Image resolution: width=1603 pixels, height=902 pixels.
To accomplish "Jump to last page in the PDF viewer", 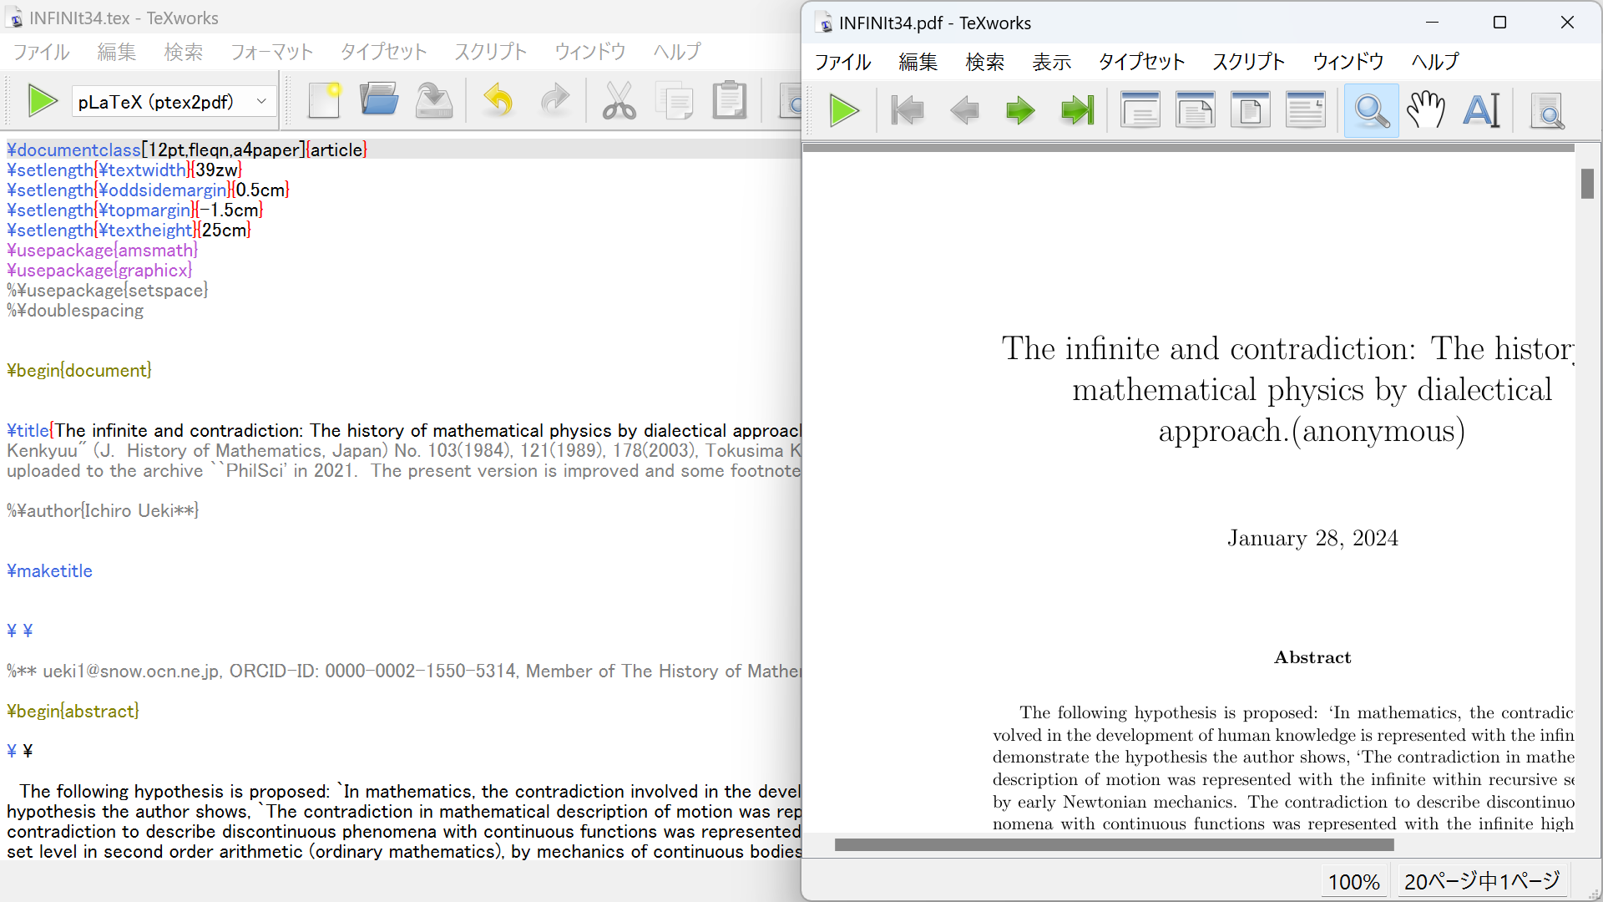I will (x=1077, y=110).
